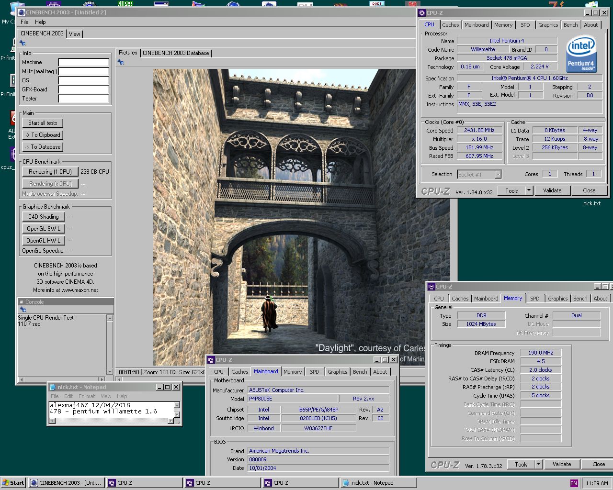This screenshot has width=613, height=490.
Task: Open Graphics tab in Memory CPU-Z window
Action: pyautogui.click(x=557, y=299)
